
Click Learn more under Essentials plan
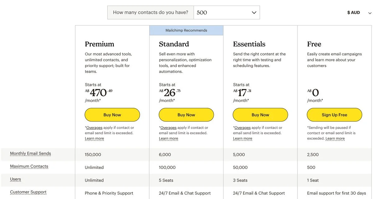242,138
